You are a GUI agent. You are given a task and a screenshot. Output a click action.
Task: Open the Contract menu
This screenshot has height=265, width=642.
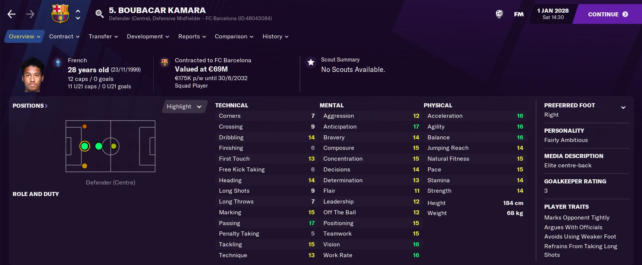coord(64,37)
